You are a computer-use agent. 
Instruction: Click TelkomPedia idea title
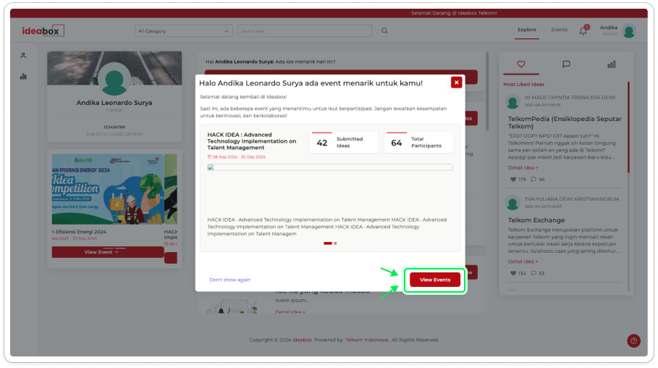pyautogui.click(x=565, y=122)
